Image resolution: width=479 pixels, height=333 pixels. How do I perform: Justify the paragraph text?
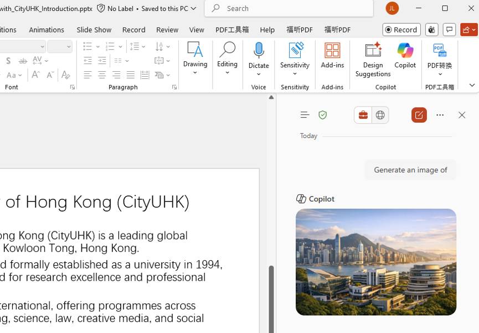pyautogui.click(x=131, y=75)
